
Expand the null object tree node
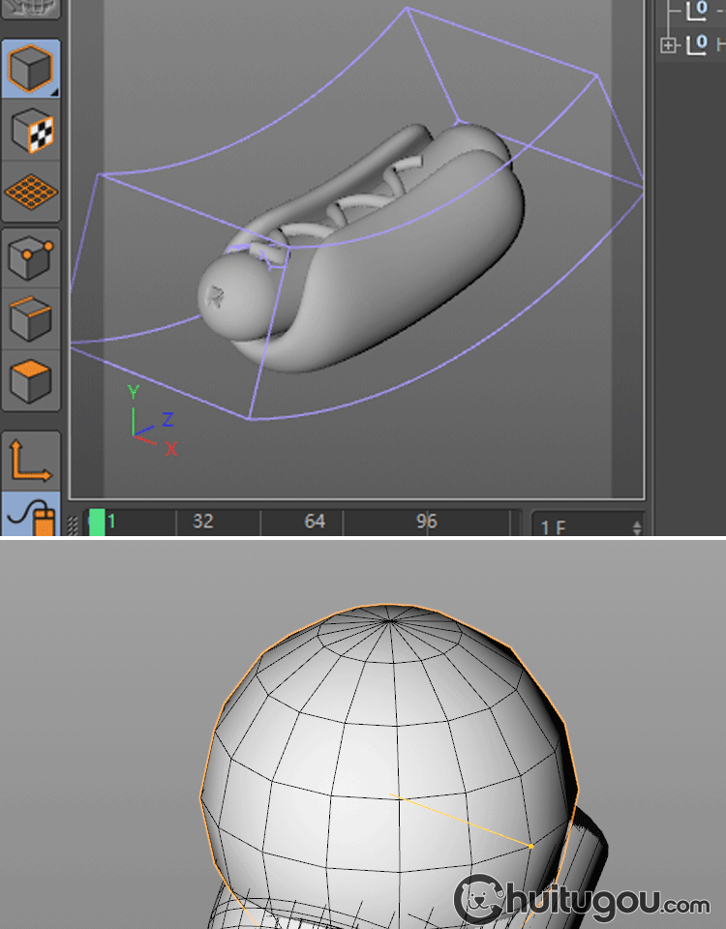668,45
